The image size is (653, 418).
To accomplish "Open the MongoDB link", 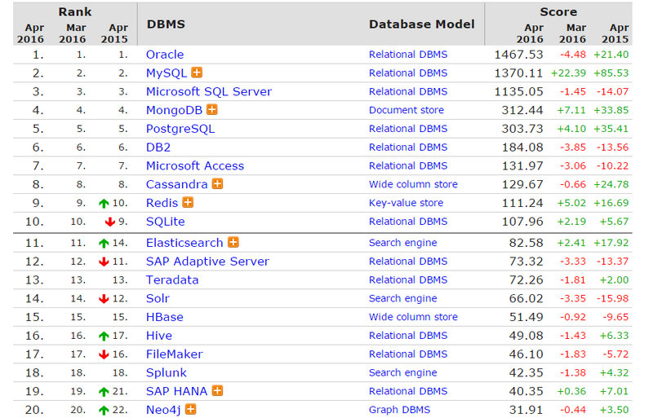I will (174, 110).
